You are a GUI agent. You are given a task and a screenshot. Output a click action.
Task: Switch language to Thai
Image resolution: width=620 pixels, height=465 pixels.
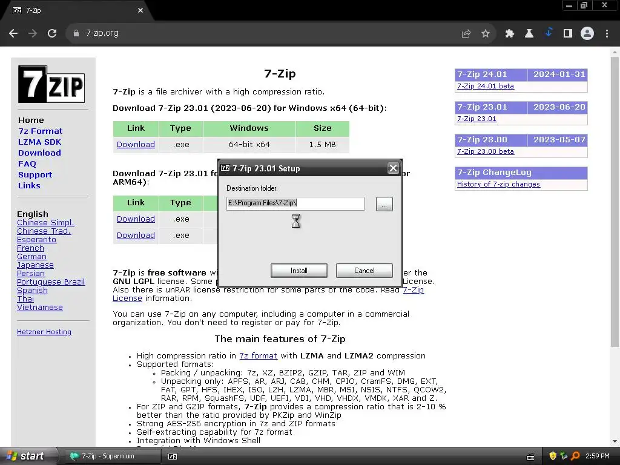(25, 299)
